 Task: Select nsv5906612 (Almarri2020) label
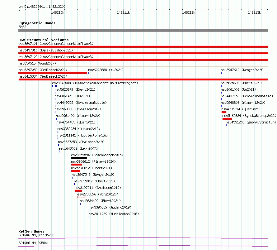click(x=93, y=161)
